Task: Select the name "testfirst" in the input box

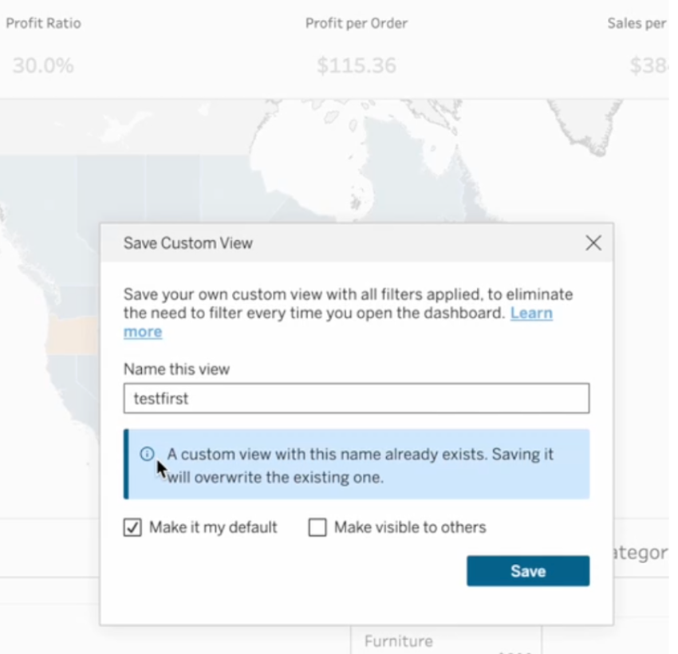Action: (x=161, y=398)
